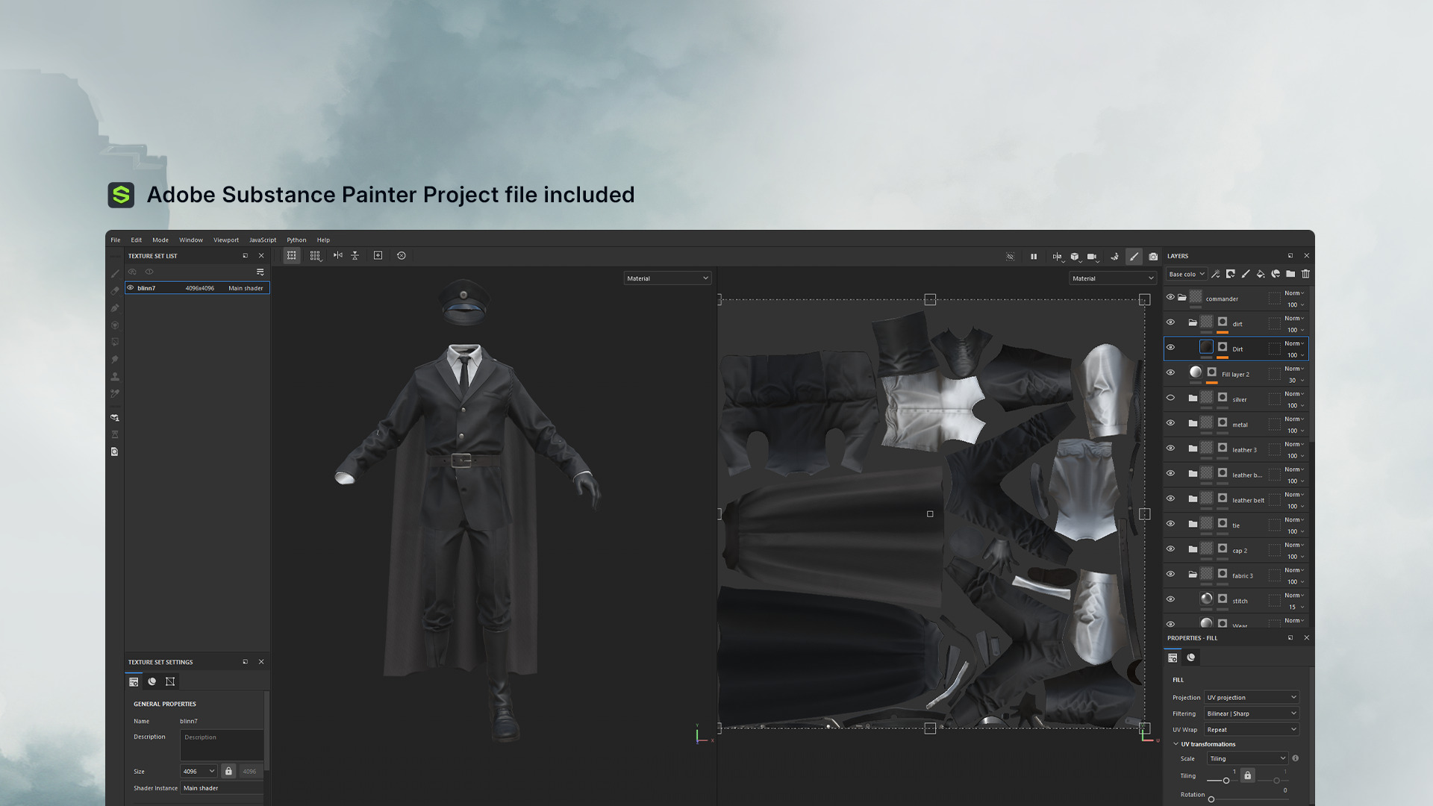Open the Mode menu
Image resolution: width=1433 pixels, height=806 pixels.
click(160, 240)
